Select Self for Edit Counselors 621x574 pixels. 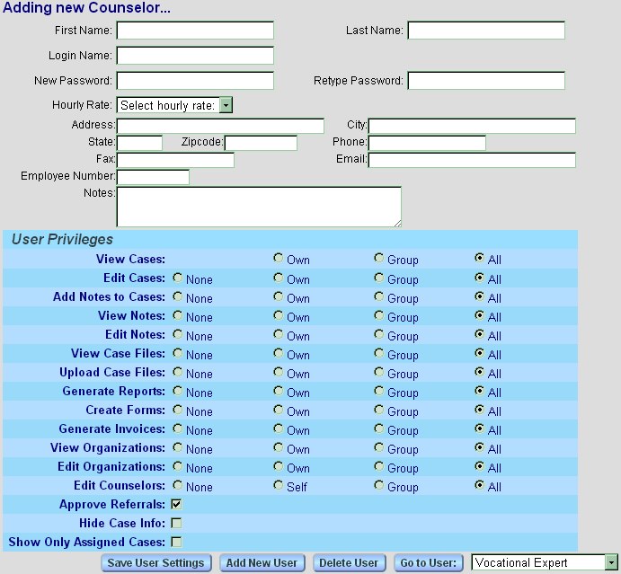279,486
